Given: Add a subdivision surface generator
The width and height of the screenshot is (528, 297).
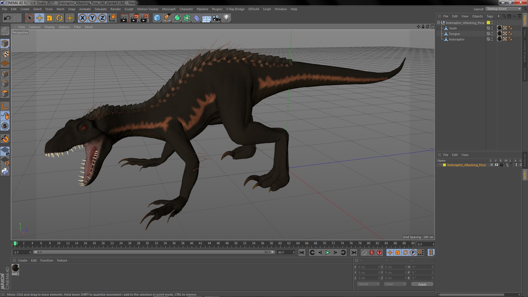Looking at the screenshot, I should [177, 18].
